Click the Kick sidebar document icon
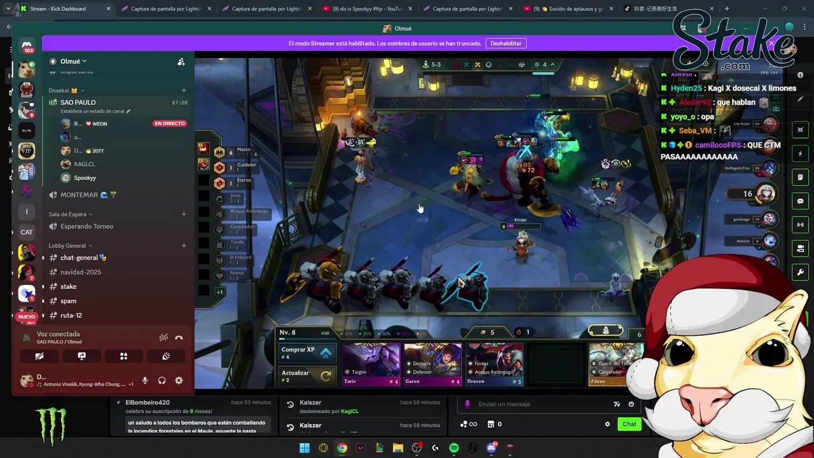Image resolution: width=814 pixels, height=458 pixels. [800, 177]
